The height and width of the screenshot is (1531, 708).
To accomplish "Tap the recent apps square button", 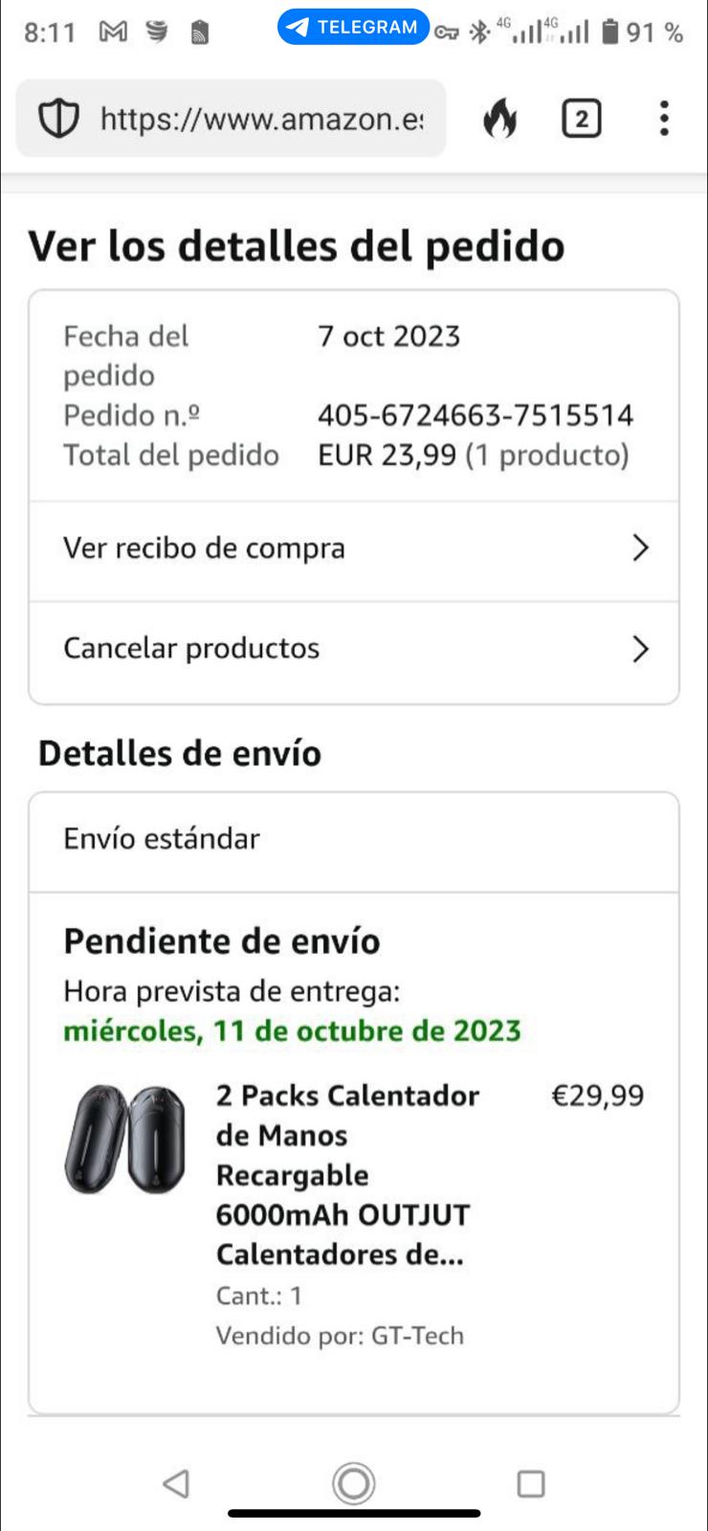I will tap(531, 1483).
